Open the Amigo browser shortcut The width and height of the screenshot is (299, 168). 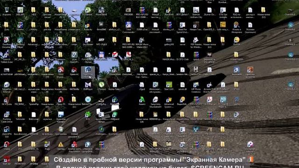point(142,101)
